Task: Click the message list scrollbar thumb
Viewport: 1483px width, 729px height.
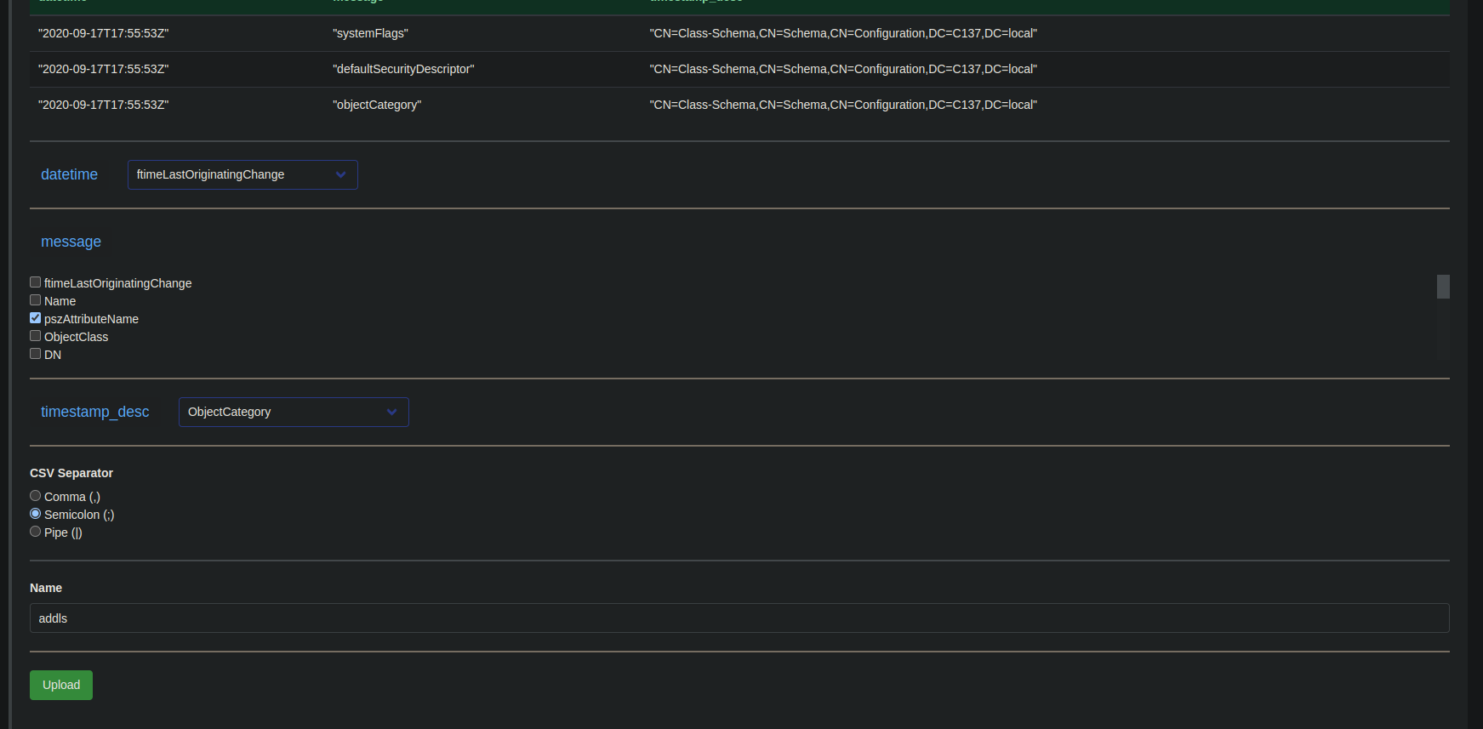Action: [x=1443, y=287]
